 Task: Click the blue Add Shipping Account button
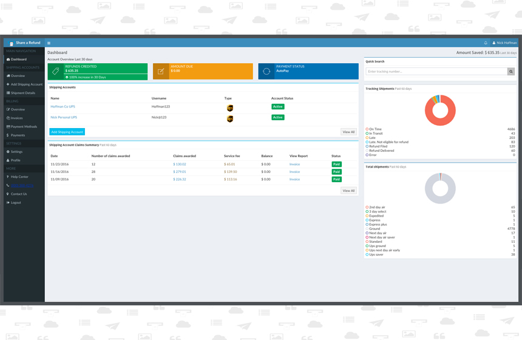[x=67, y=132]
